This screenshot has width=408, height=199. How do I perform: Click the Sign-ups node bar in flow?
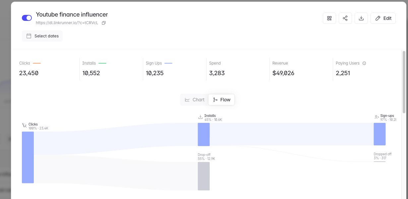[x=379, y=134]
